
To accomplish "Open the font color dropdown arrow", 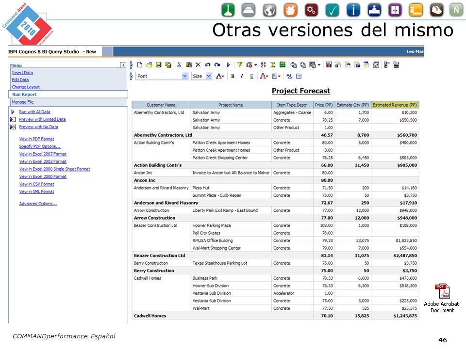I will point(223,77).
